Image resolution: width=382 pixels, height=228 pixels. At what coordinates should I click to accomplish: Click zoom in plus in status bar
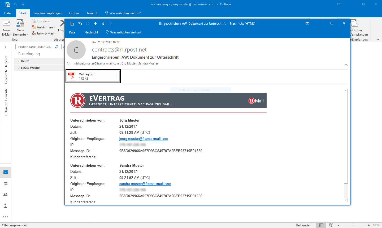point(369,225)
